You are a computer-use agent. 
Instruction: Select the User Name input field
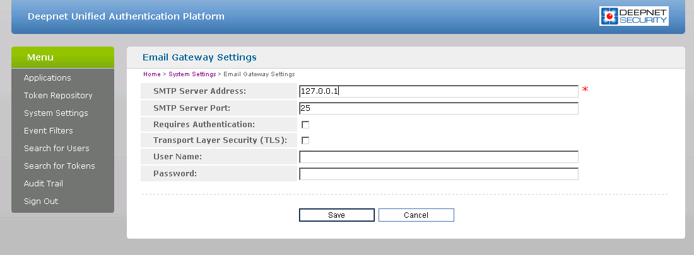(438, 157)
